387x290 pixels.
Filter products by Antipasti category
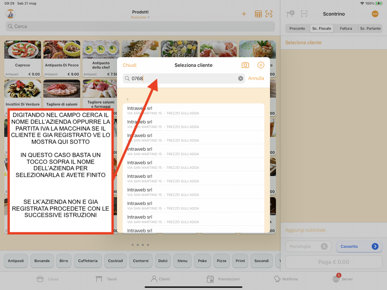pyautogui.click(x=16, y=261)
